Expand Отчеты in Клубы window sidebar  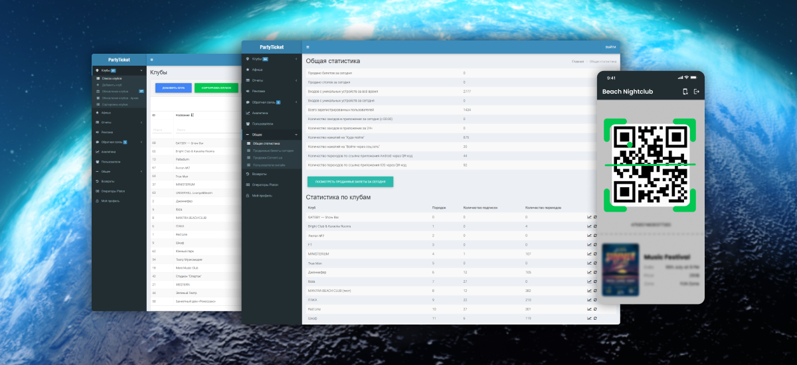pos(119,122)
